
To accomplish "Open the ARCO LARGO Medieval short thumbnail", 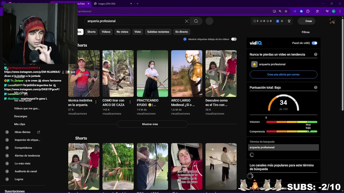I will 187,73.
